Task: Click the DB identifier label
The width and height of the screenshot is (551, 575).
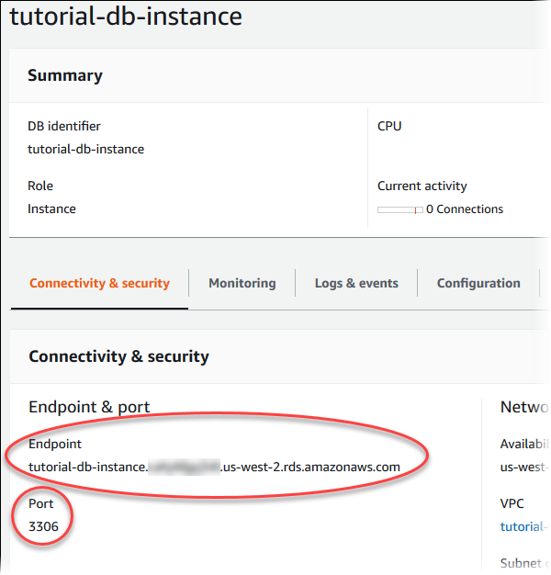Action: click(64, 126)
